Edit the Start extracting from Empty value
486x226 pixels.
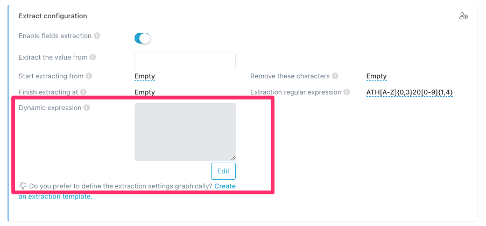[145, 76]
